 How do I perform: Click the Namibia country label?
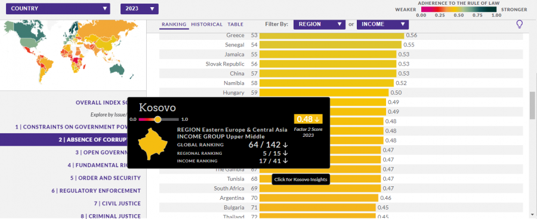pyautogui.click(x=234, y=83)
